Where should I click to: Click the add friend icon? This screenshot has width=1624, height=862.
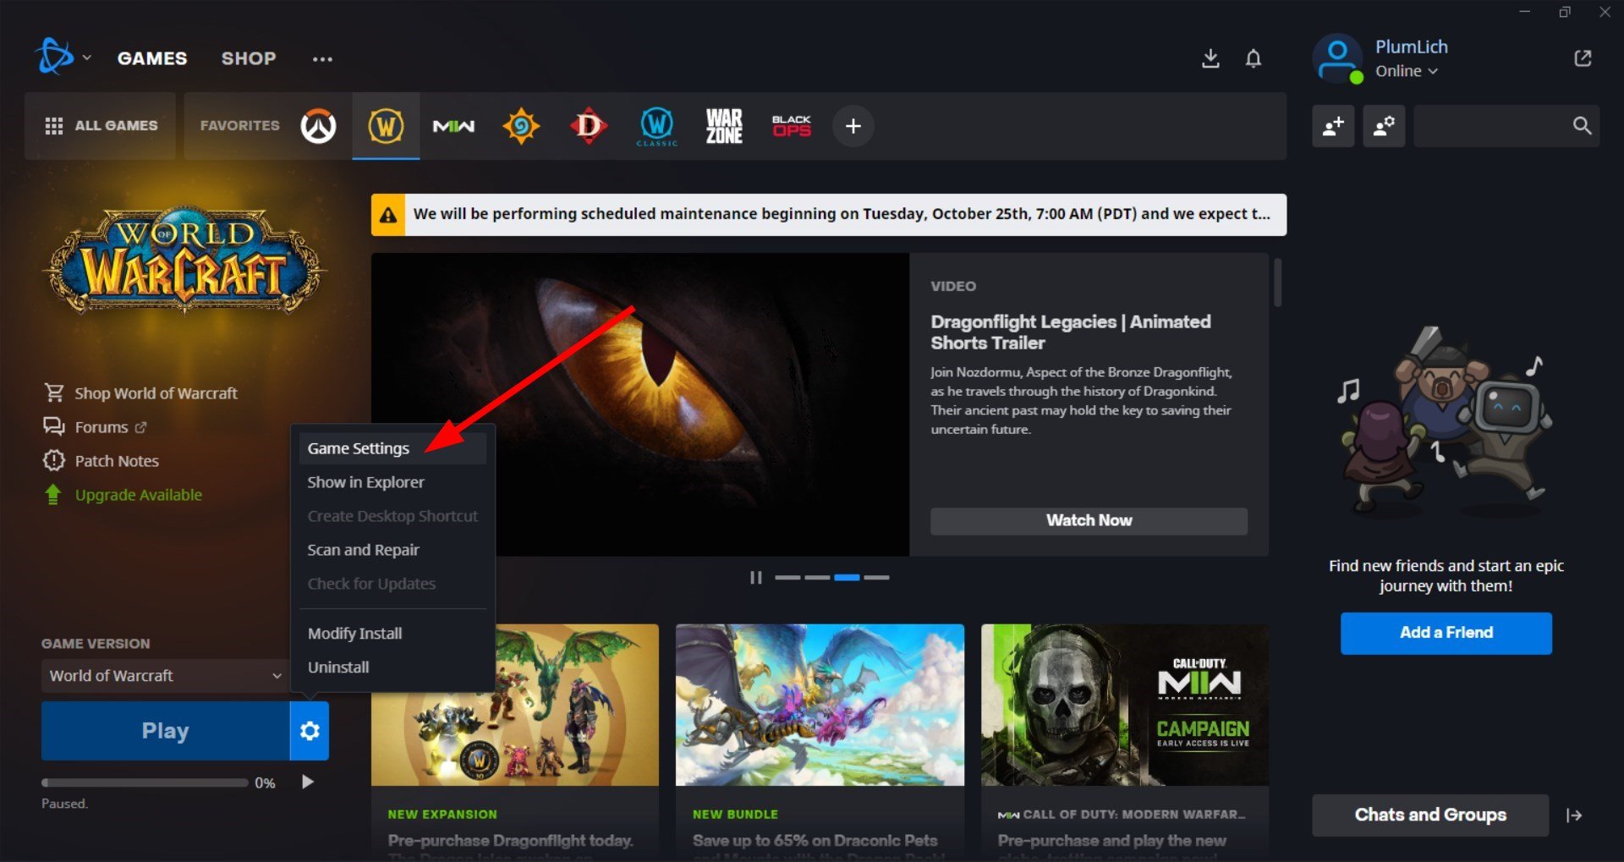tap(1333, 126)
